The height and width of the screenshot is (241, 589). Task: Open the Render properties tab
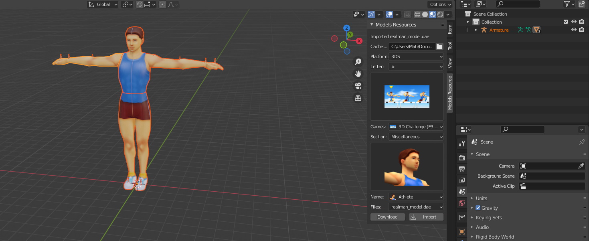click(x=461, y=158)
